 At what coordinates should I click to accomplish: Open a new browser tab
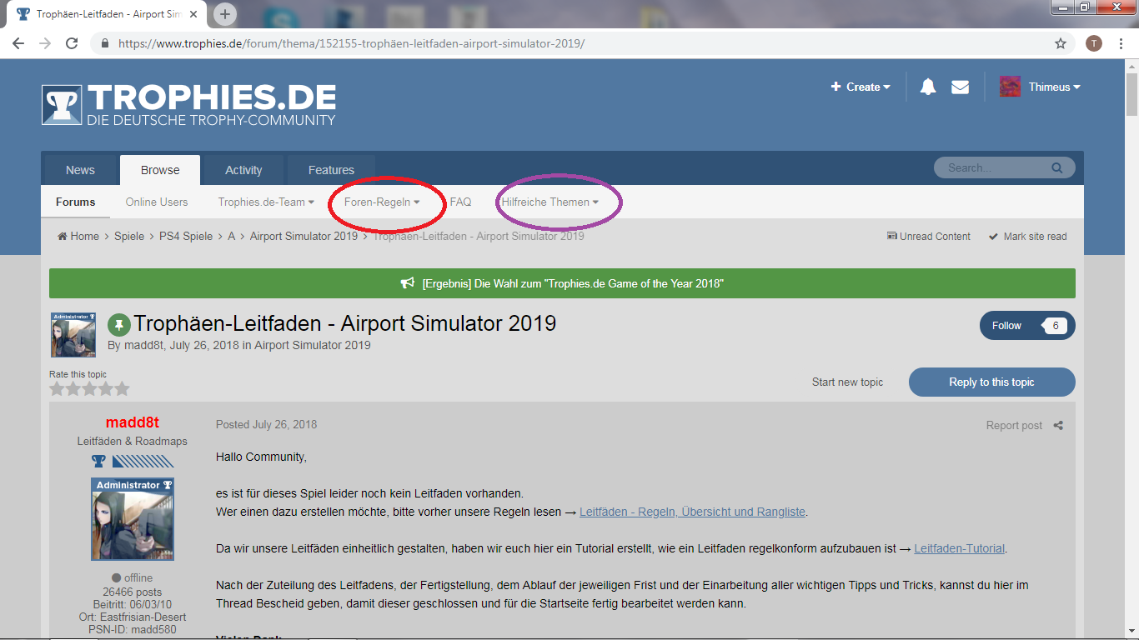pos(225,14)
